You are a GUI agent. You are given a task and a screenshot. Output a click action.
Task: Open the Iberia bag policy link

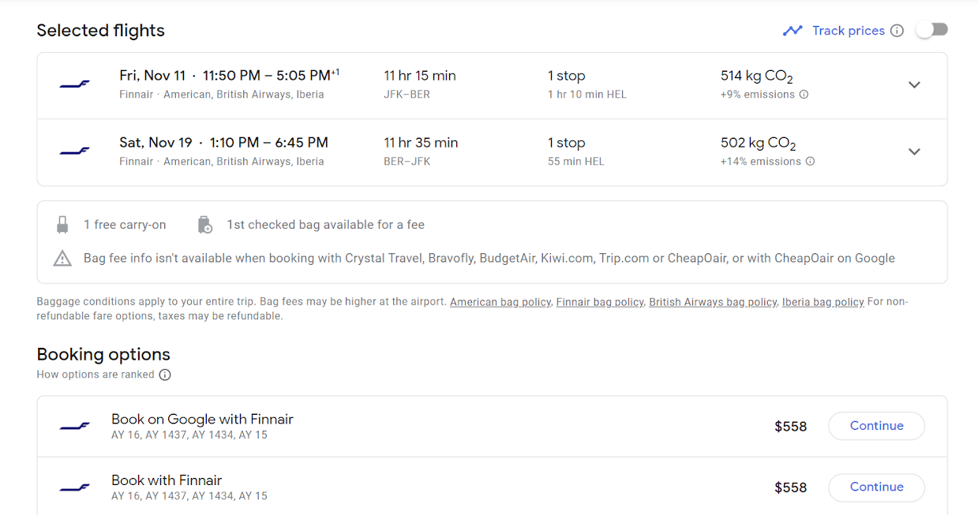[x=822, y=301]
